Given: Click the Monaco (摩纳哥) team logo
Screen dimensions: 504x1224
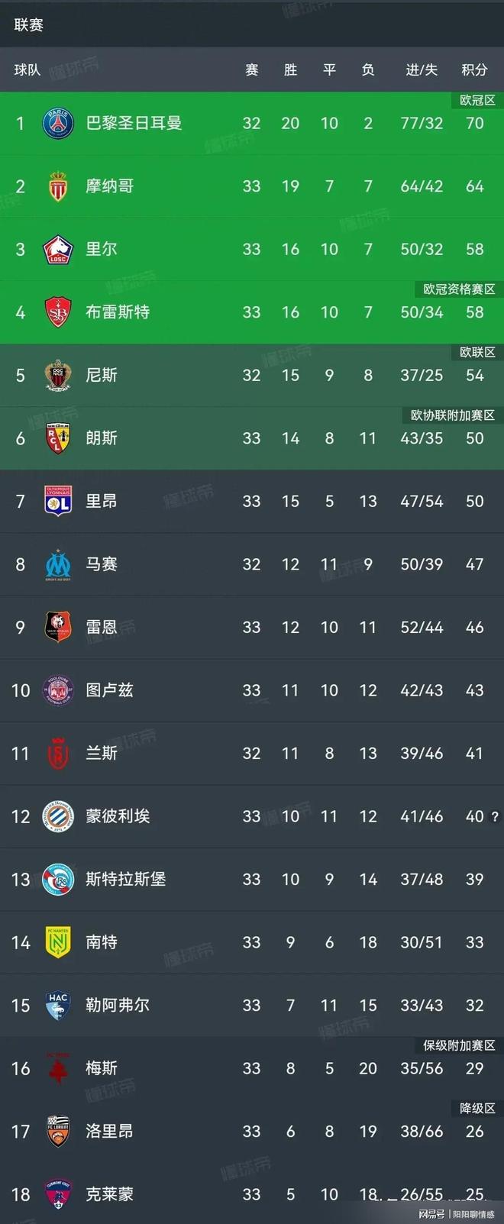Looking at the screenshot, I should click(57, 186).
